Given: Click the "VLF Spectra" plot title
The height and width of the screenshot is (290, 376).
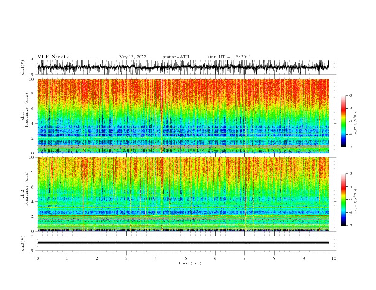Looking at the screenshot, I should (x=54, y=57).
